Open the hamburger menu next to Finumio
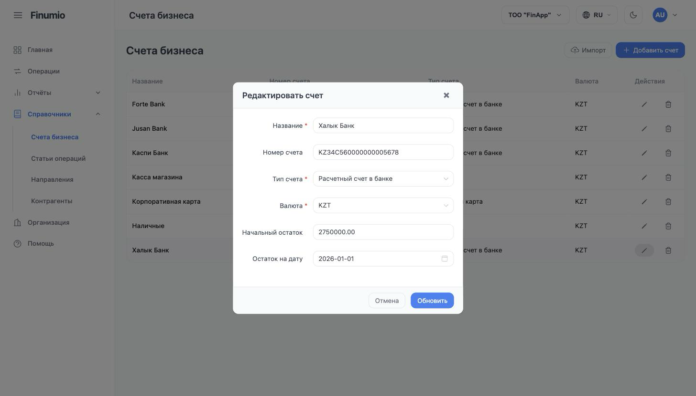Image resolution: width=696 pixels, height=396 pixels. coord(18,15)
